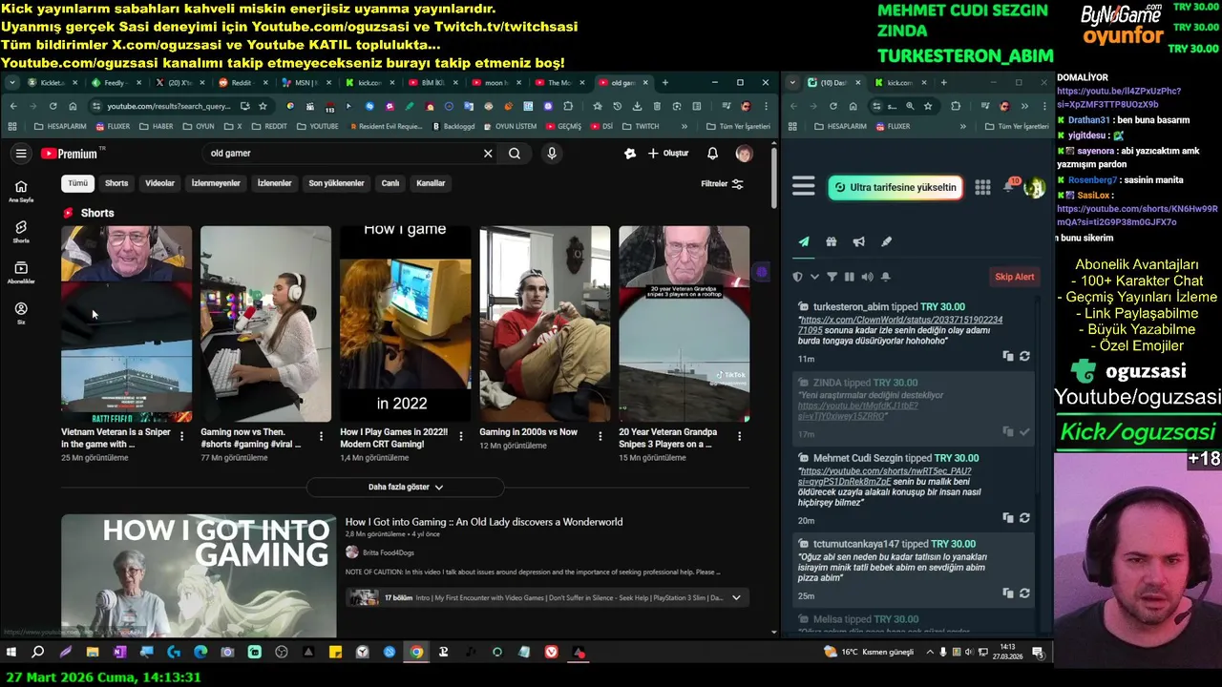Select the paper plane tips tab

[804, 242]
